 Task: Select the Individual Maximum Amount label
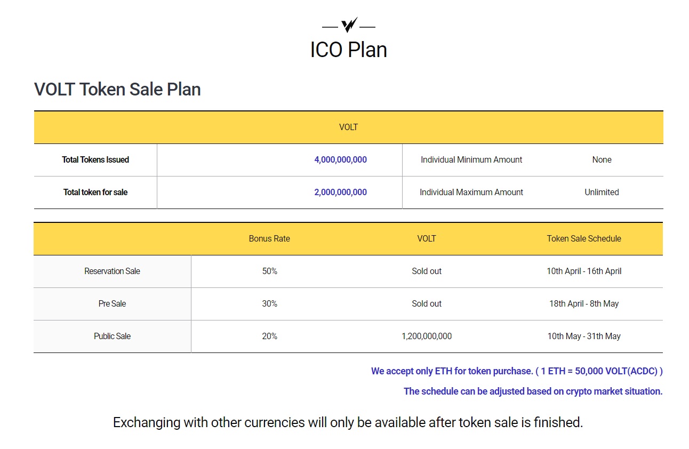[471, 192]
